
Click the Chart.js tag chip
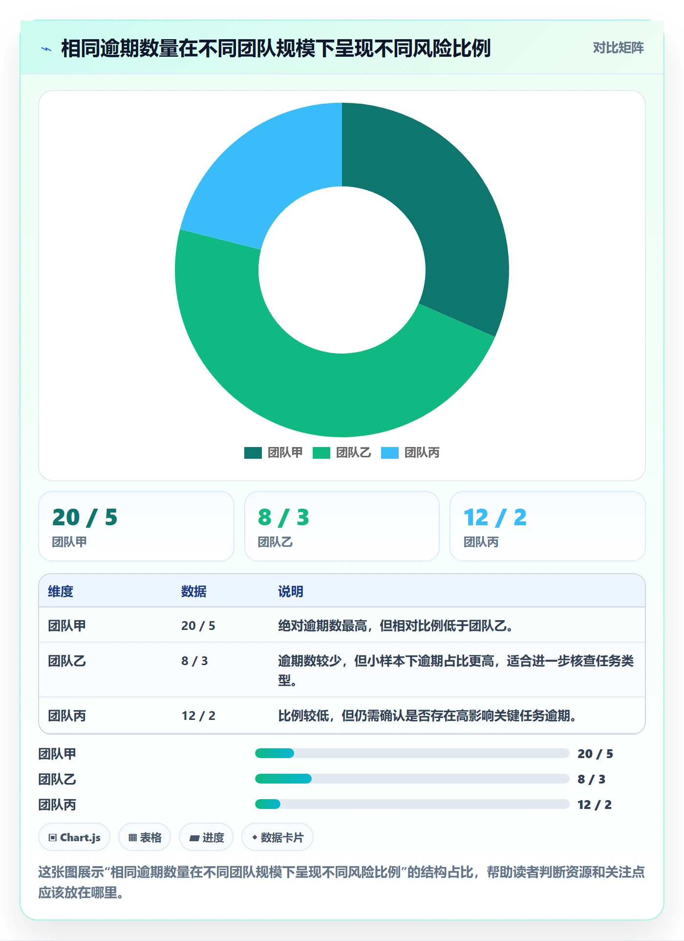[74, 837]
